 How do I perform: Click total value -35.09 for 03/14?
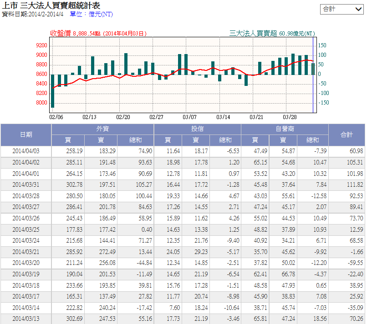(x=355, y=308)
